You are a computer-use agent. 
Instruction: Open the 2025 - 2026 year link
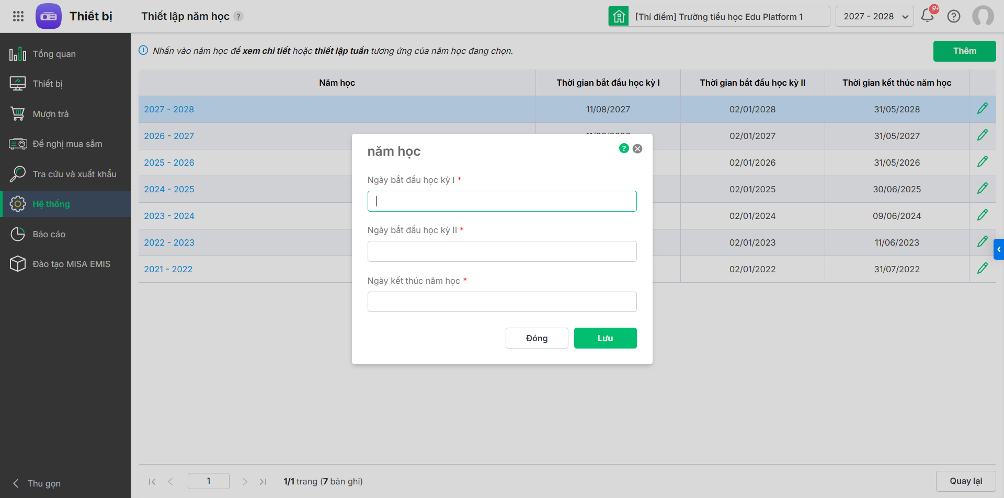[169, 163]
